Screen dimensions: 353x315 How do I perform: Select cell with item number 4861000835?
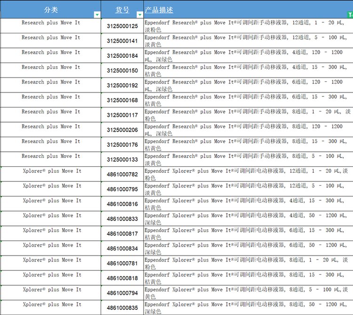pos(122,308)
